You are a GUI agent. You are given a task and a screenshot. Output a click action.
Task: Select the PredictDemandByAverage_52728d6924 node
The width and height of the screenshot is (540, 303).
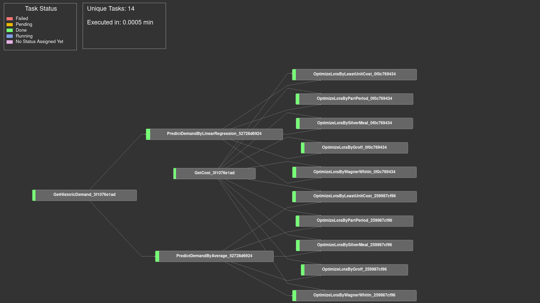tap(214, 256)
